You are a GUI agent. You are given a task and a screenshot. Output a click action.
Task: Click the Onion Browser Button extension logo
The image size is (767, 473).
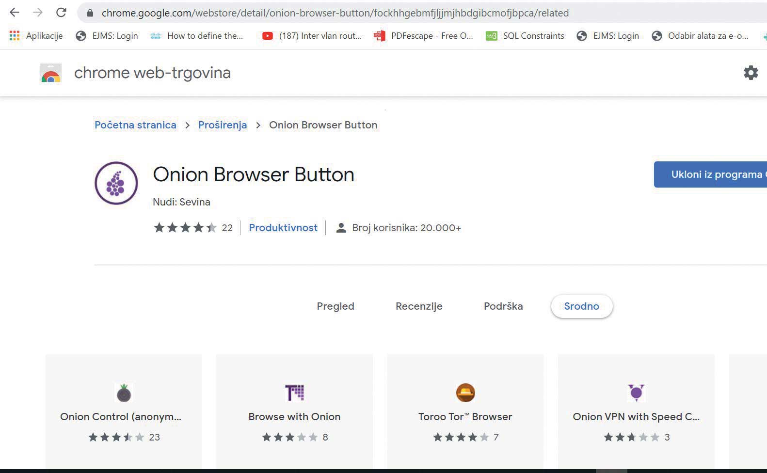[x=116, y=183]
